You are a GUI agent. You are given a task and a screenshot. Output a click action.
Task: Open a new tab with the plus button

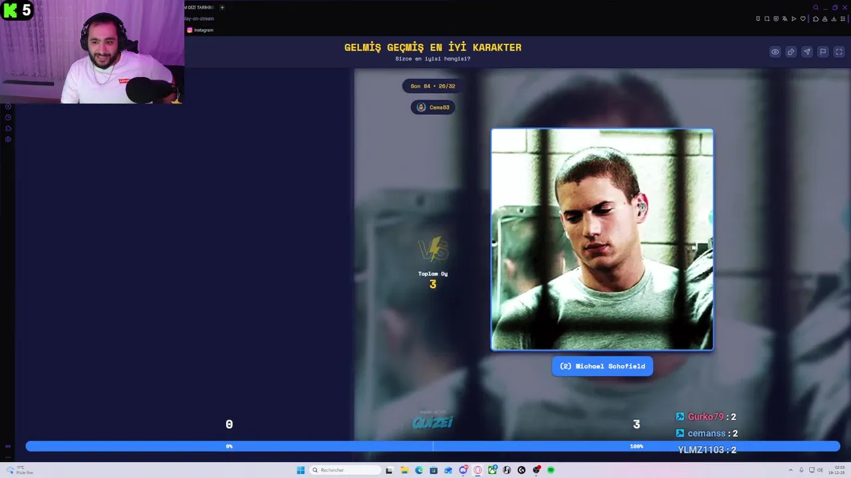pyautogui.click(x=222, y=7)
